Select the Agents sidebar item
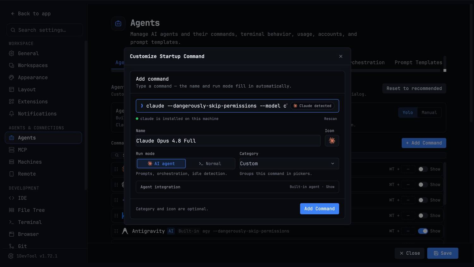This screenshot has height=267, width=474. pyautogui.click(x=43, y=138)
